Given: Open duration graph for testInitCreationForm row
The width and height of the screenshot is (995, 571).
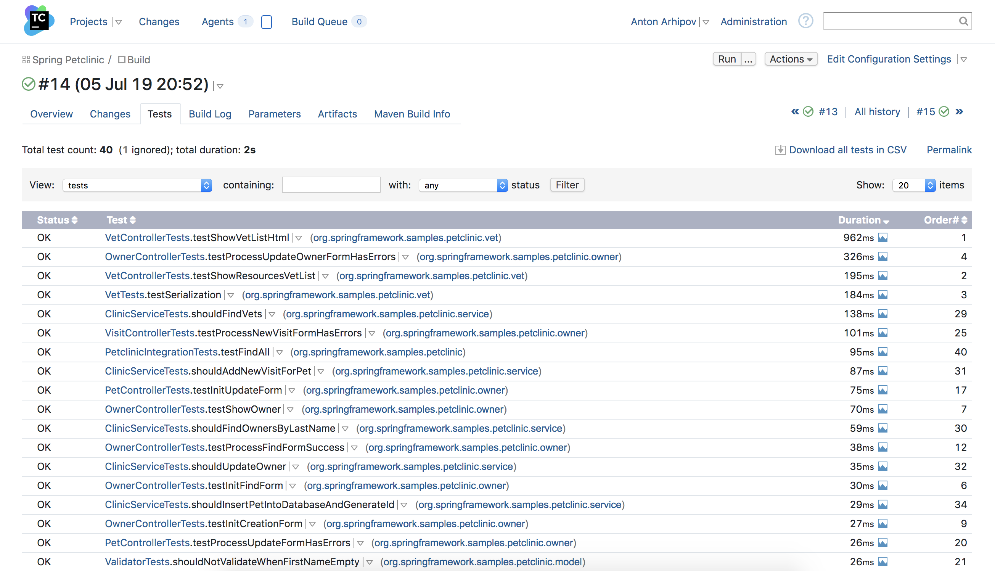Looking at the screenshot, I should coord(882,524).
